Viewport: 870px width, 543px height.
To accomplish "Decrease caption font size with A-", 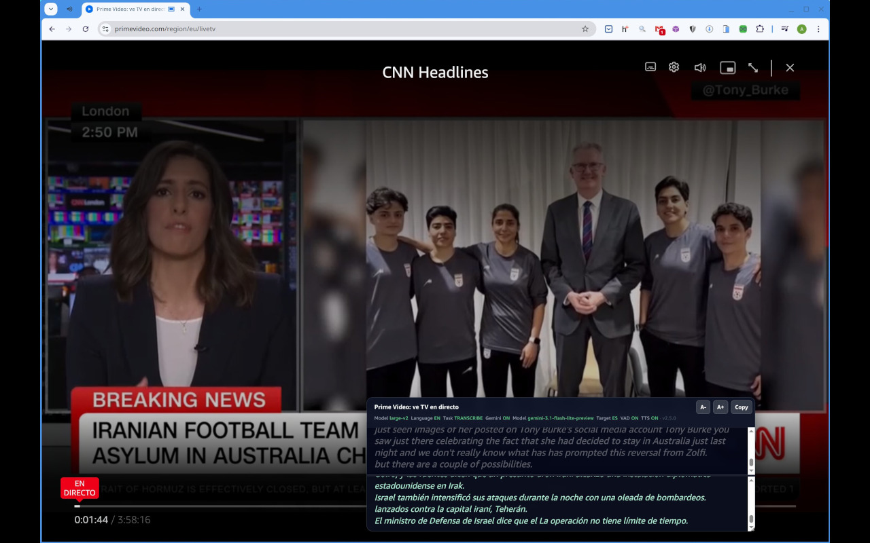I will point(703,407).
